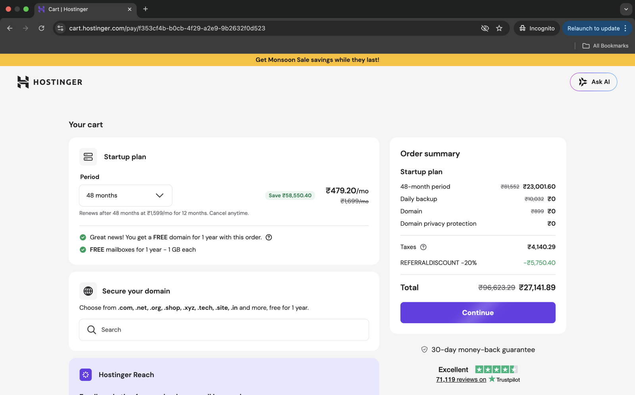The height and width of the screenshot is (395, 635).
Task: Click the Trustpilot star rating
Action: click(496, 370)
